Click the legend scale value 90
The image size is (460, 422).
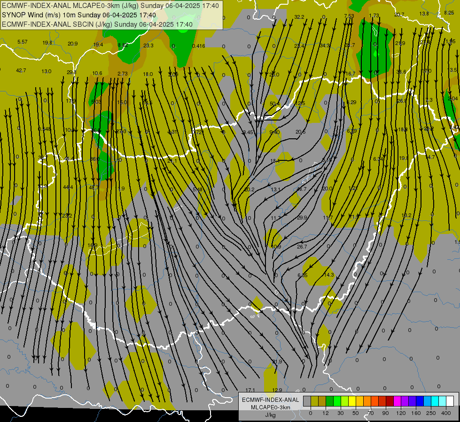click(x=385, y=413)
